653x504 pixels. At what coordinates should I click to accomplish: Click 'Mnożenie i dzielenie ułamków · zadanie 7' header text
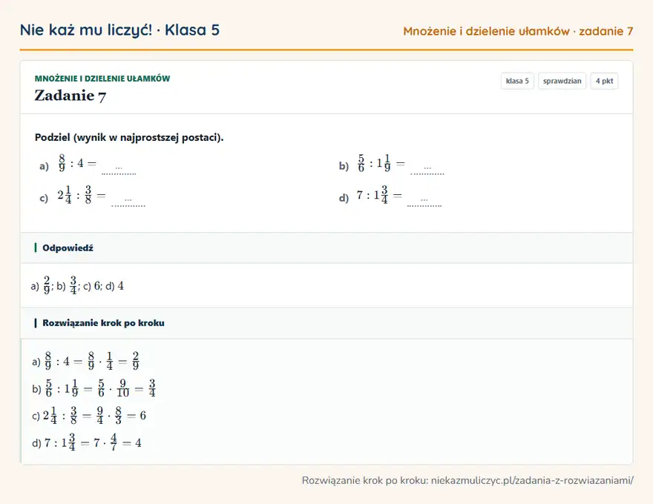point(518,31)
